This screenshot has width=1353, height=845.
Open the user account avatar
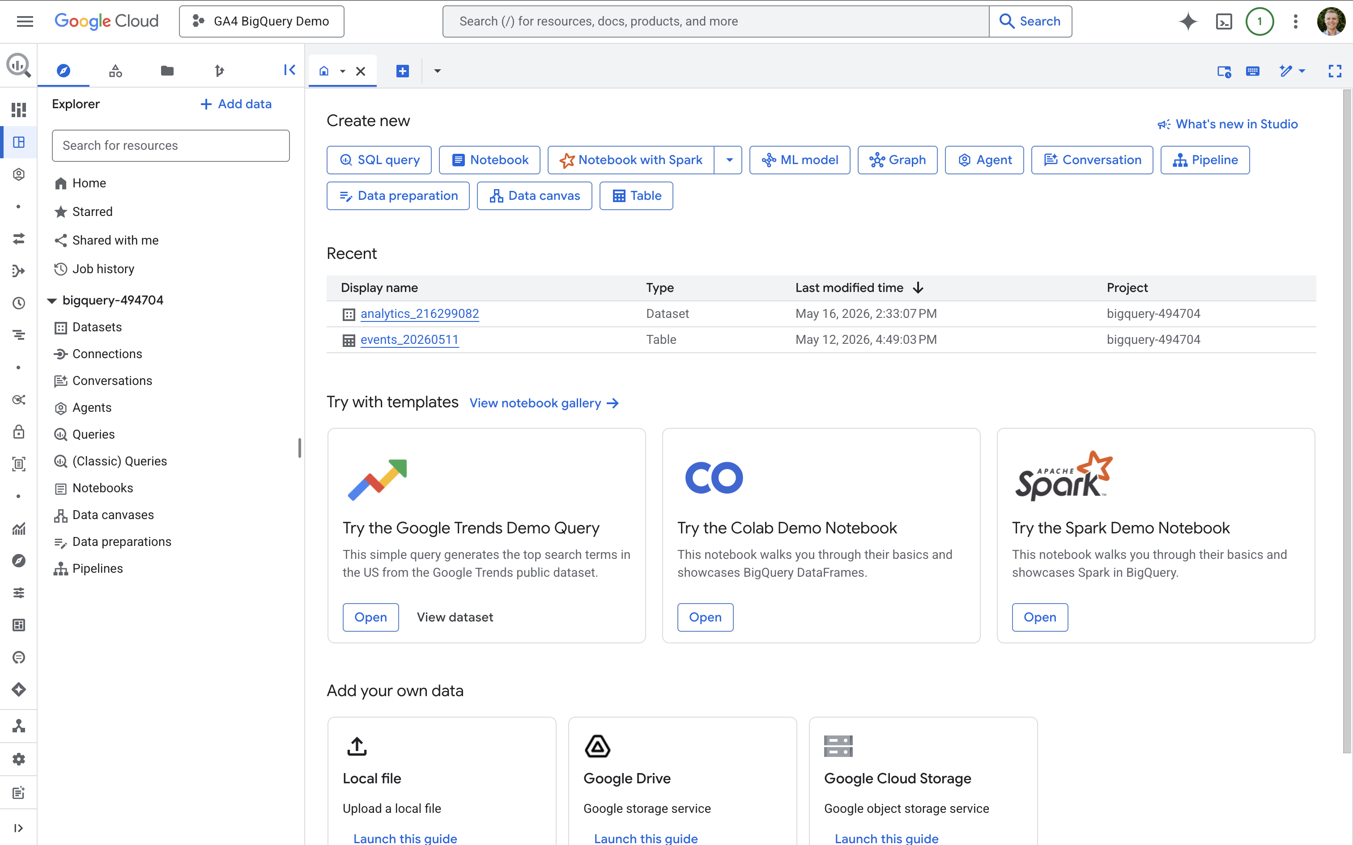click(x=1331, y=21)
